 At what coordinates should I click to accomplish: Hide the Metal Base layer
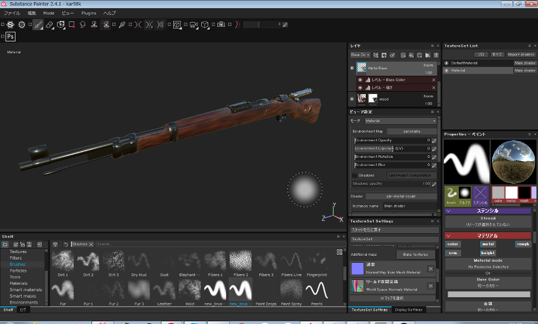[x=352, y=68]
